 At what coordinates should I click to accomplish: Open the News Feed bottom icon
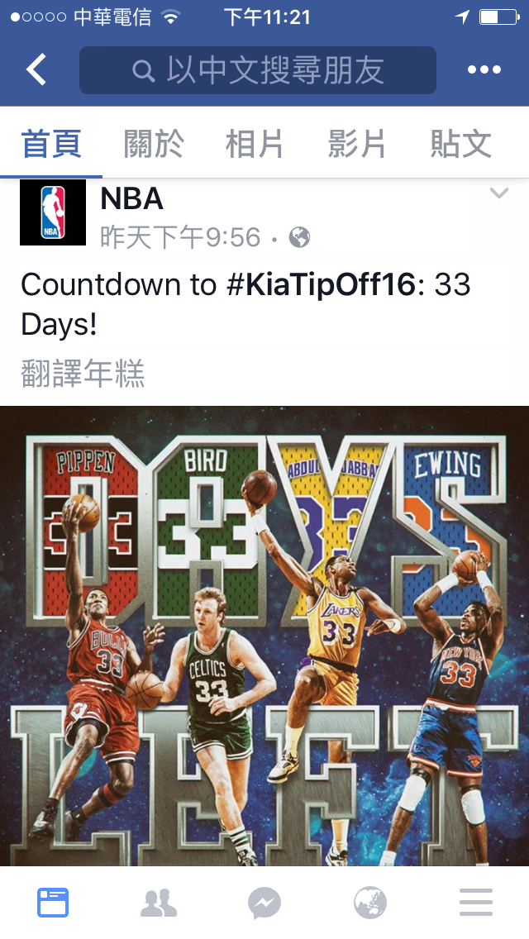53,903
